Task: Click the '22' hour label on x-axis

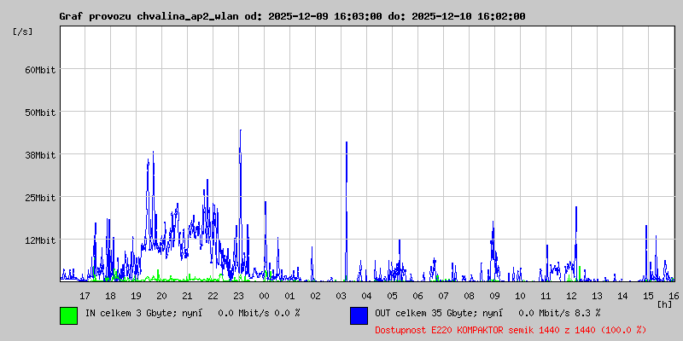Action: 213,296
